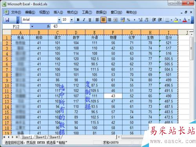This screenshot has height=147, width=196.
Task: Toggle Underline formatting
Action: pos(90,20)
